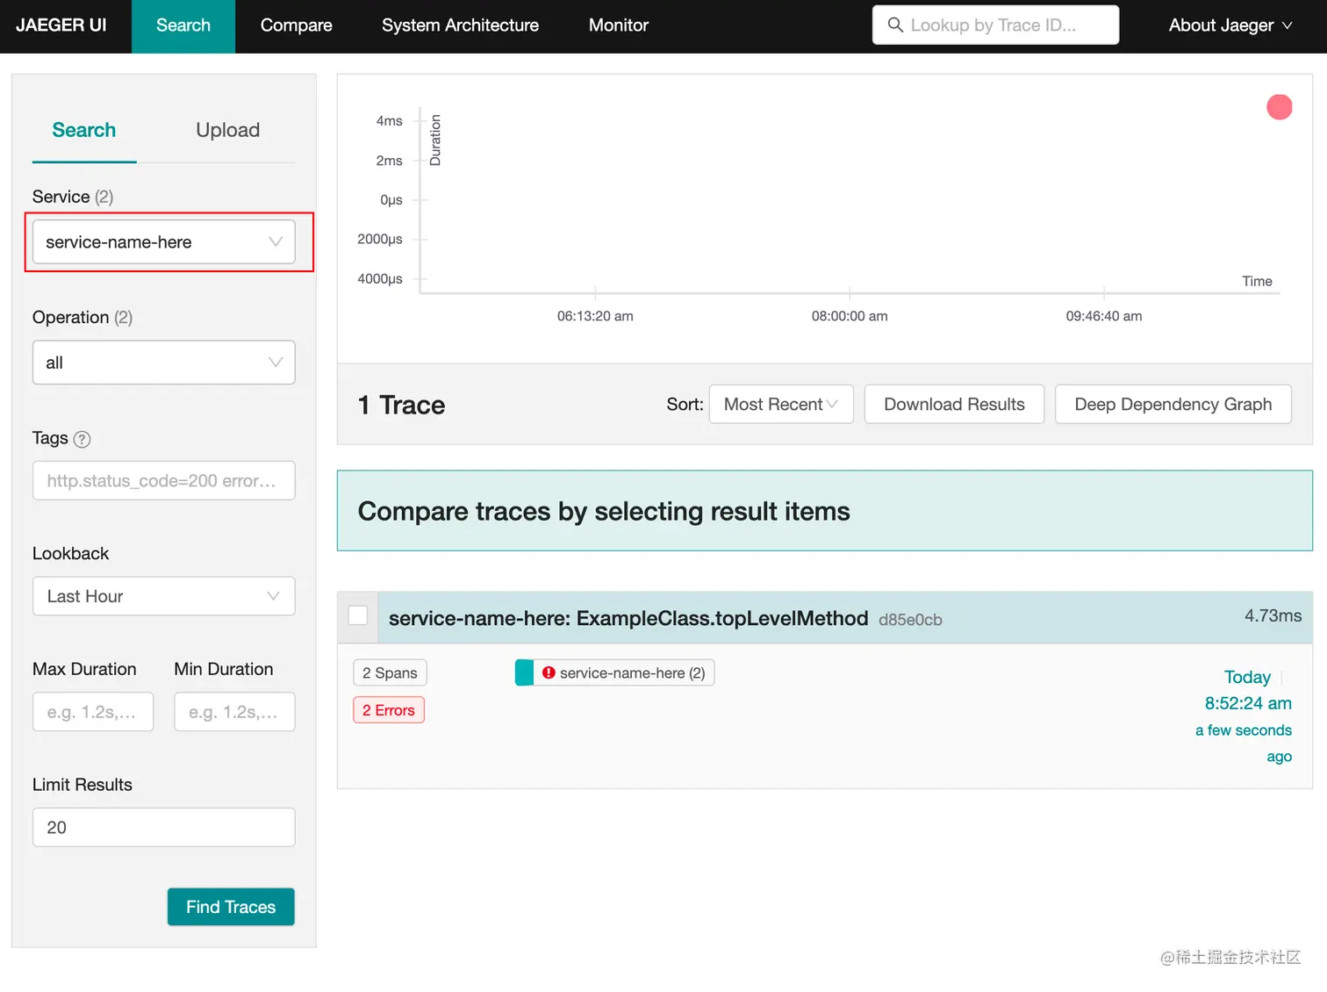Viewport: 1327px width, 992px height.
Task: Open trace service-name-here: ExampleClass.topLevelMethod
Action: (x=628, y=618)
